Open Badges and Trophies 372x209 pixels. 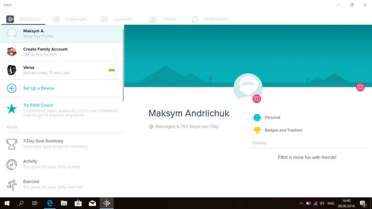click(283, 130)
